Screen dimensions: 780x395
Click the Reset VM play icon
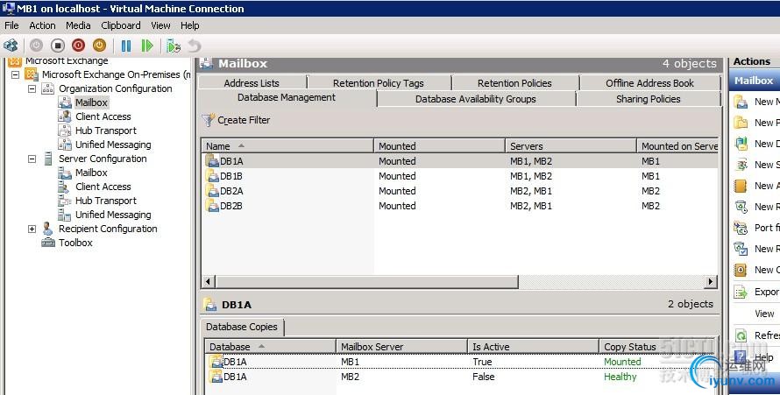pos(147,46)
